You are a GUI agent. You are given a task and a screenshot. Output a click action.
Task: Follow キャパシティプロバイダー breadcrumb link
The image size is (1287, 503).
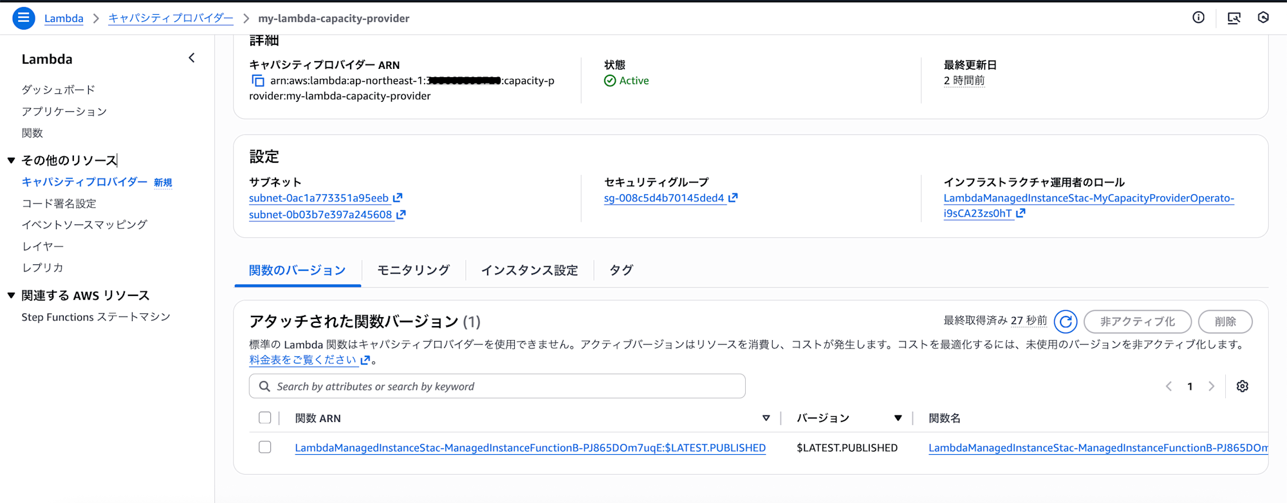coord(171,18)
